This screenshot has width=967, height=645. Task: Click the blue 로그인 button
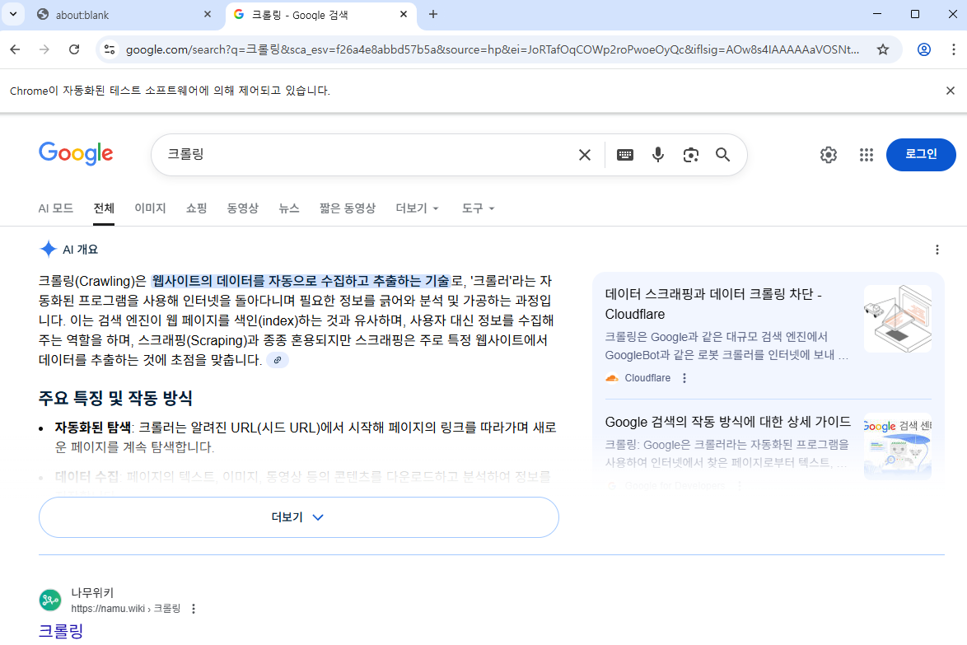(921, 155)
